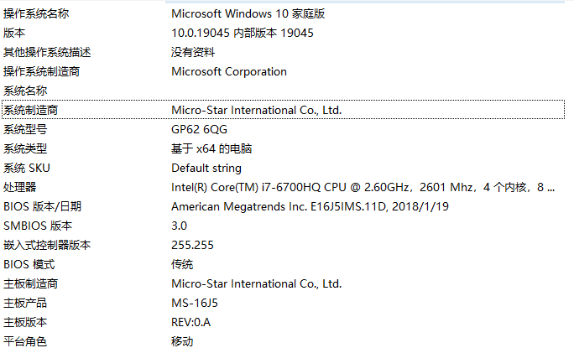Select the 其他操作系统描述 row
The height and width of the screenshot is (348, 574).
coord(47,52)
